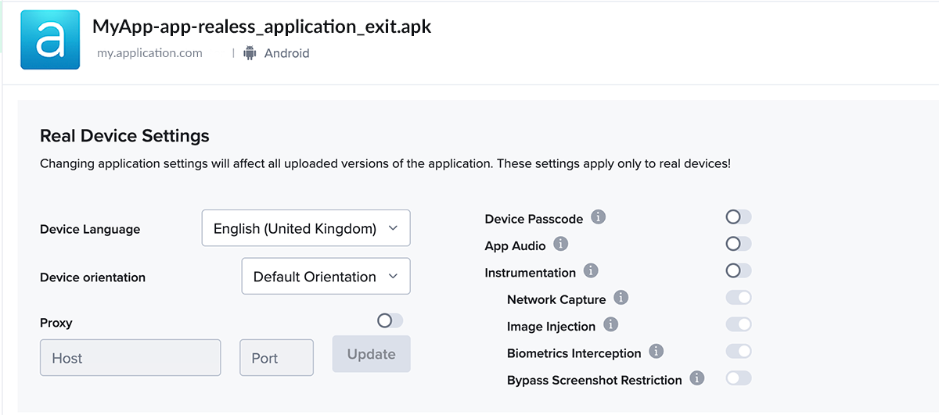Viewport: 939px width, 415px height.
Task: Enable the Device Passcode toggle
Action: pyautogui.click(x=738, y=217)
